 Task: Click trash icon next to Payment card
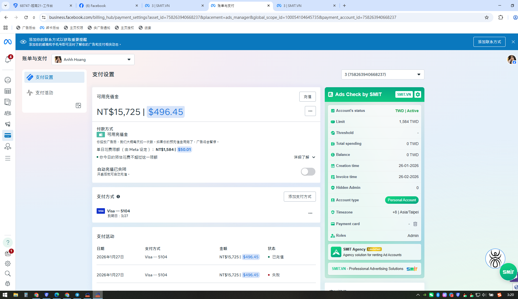point(415,224)
